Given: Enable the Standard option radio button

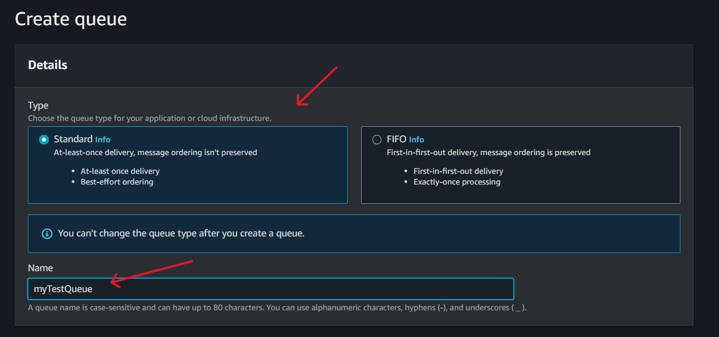Looking at the screenshot, I should tap(43, 139).
